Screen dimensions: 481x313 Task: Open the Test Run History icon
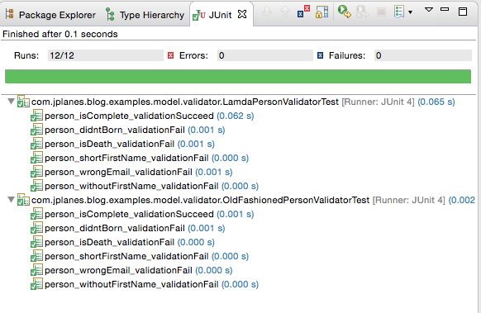click(399, 12)
